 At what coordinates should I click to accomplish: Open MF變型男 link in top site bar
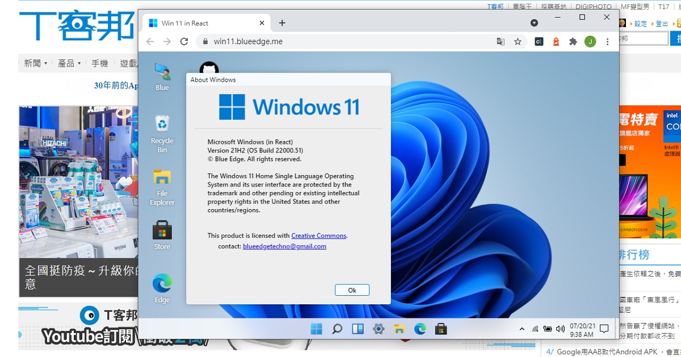click(x=635, y=7)
